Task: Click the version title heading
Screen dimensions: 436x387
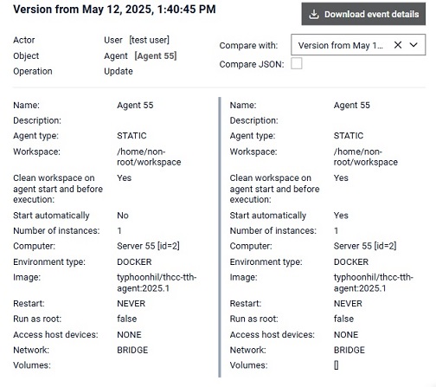Action: tap(114, 10)
